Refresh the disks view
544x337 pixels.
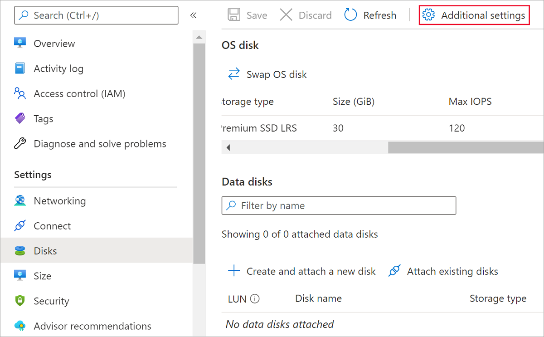(x=350, y=15)
